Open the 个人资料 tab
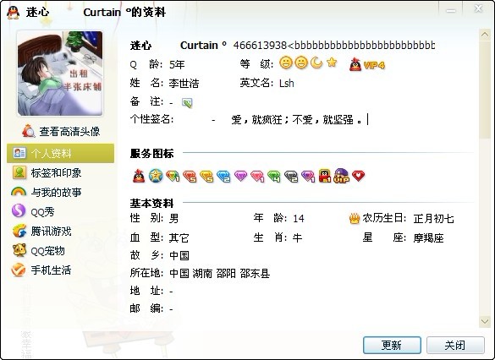 [x=60, y=153]
